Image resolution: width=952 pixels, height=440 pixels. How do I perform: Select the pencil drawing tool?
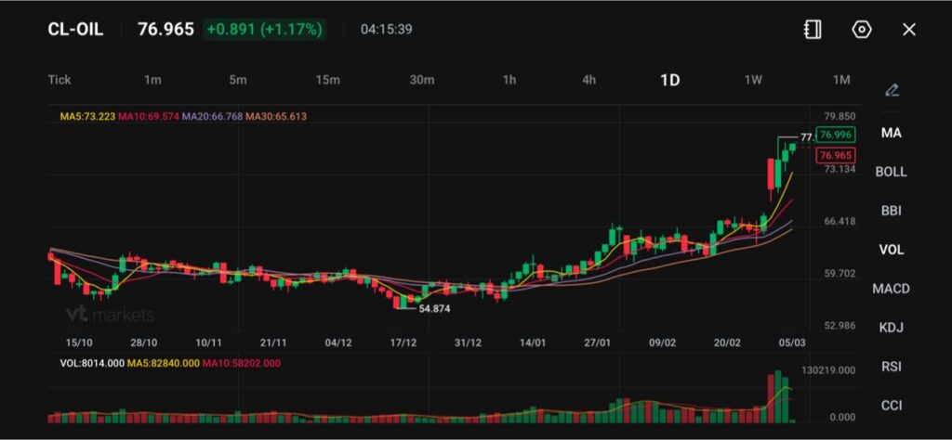[x=892, y=90]
